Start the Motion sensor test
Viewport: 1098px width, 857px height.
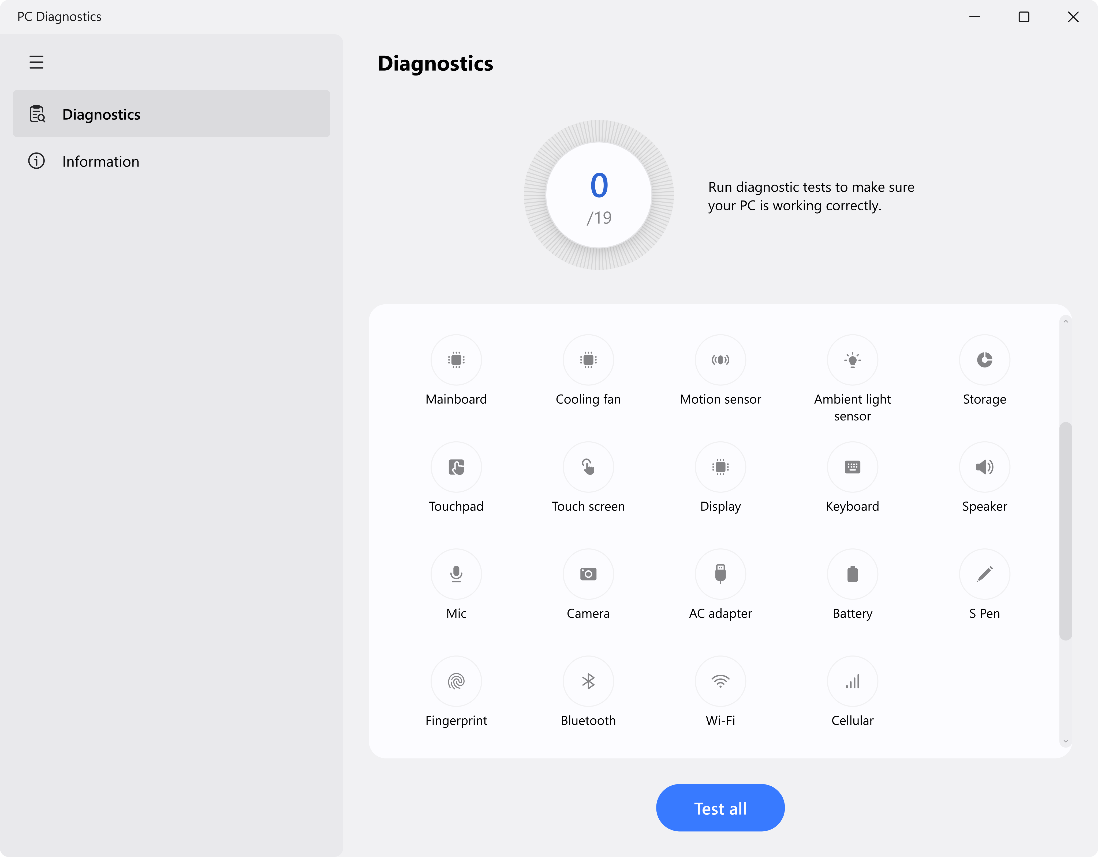(x=720, y=360)
